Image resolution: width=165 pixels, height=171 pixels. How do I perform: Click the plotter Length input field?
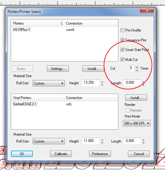[x=132, y=83]
